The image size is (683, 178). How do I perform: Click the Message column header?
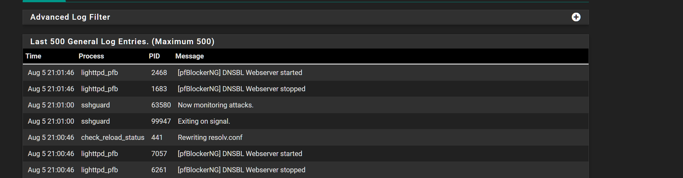click(190, 56)
